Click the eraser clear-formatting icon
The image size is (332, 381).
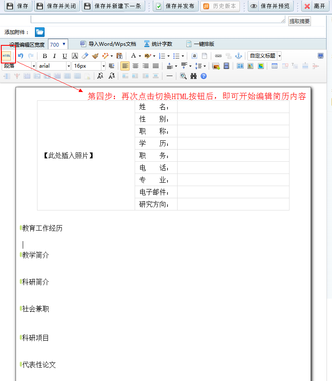(x=85, y=56)
